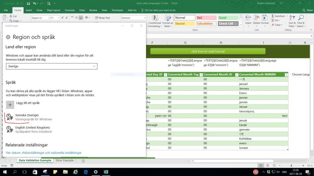Click 'Lägg till ett språk' label
Image resolution: width=314 pixels, height=176 pixels.
click(28, 103)
